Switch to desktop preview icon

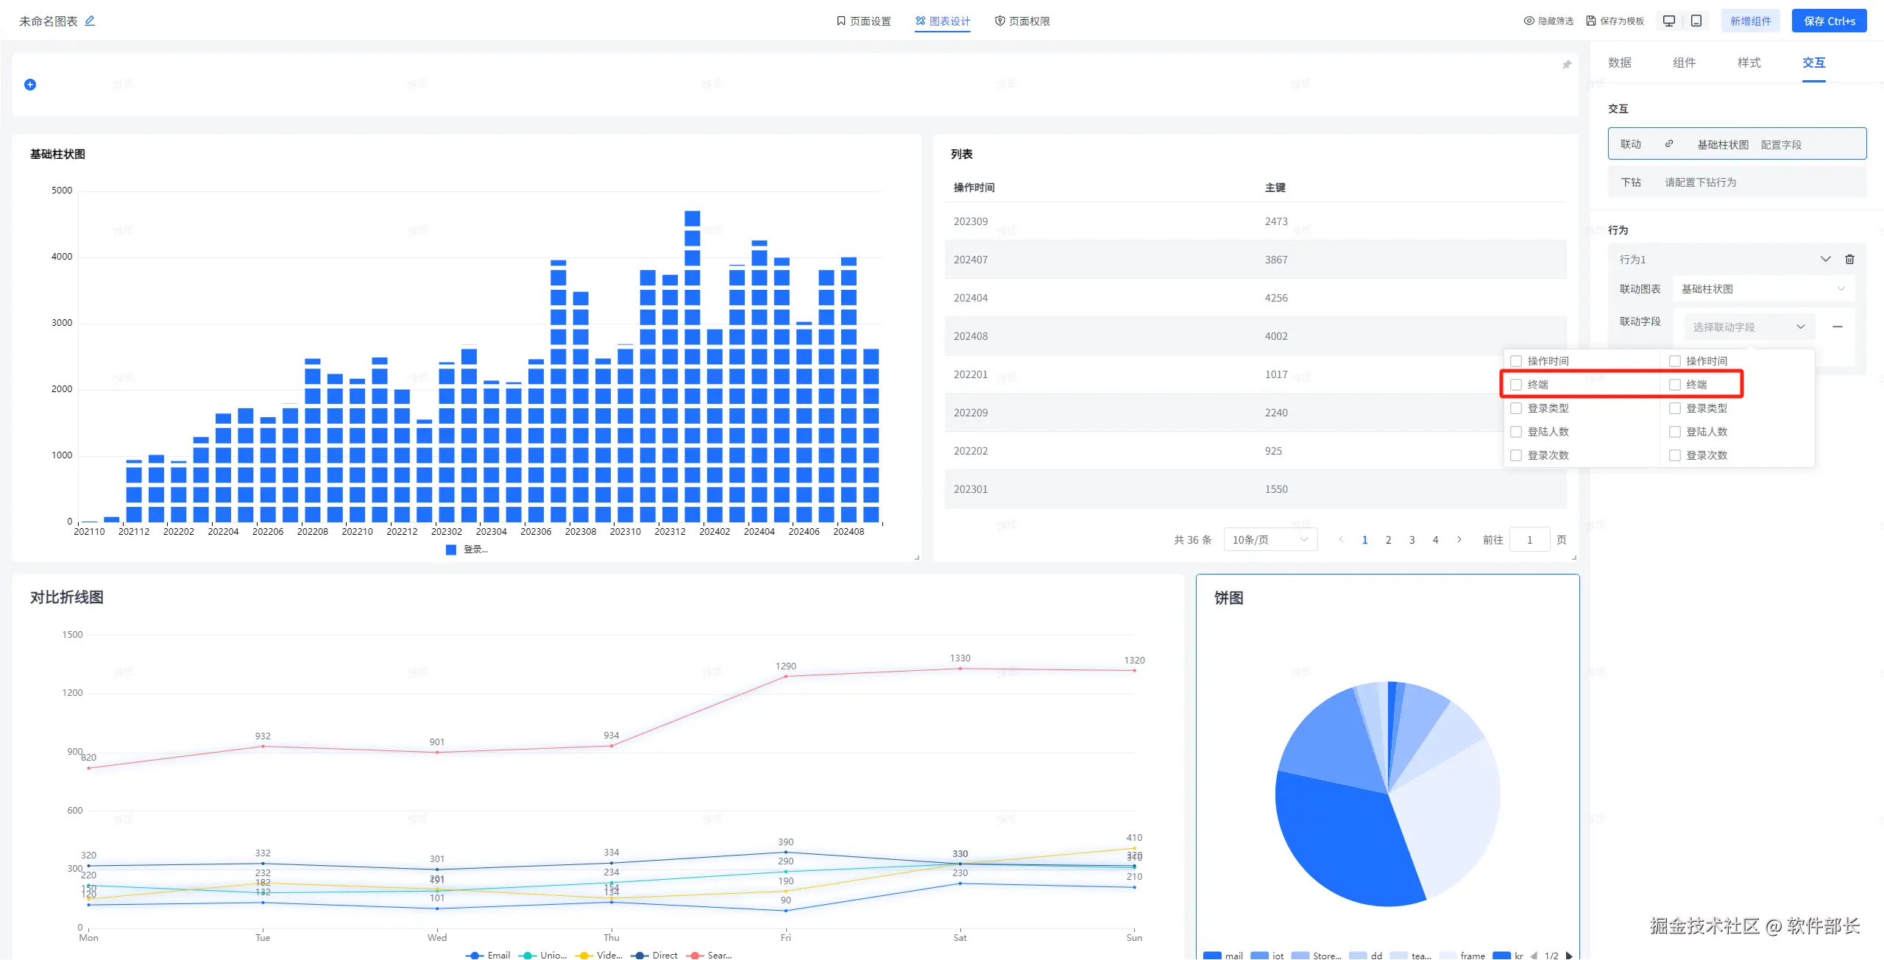tap(1669, 21)
